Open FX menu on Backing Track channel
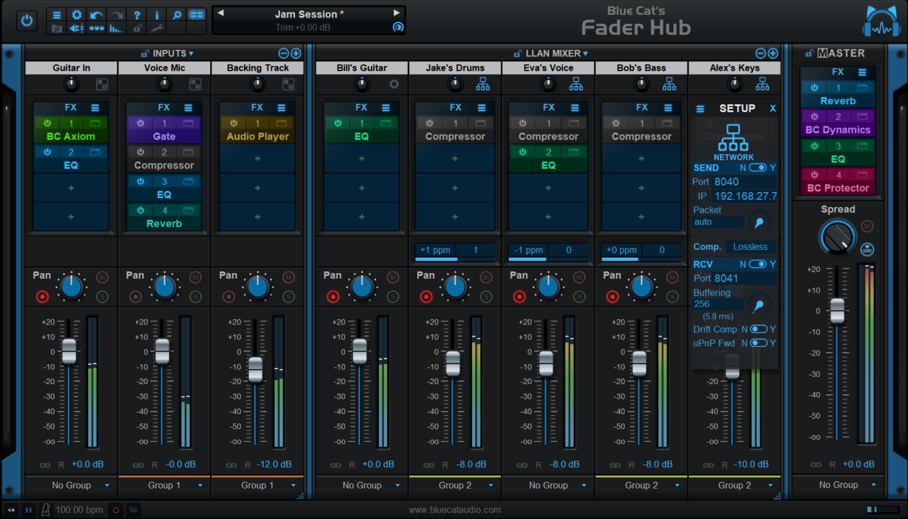 pos(281,108)
